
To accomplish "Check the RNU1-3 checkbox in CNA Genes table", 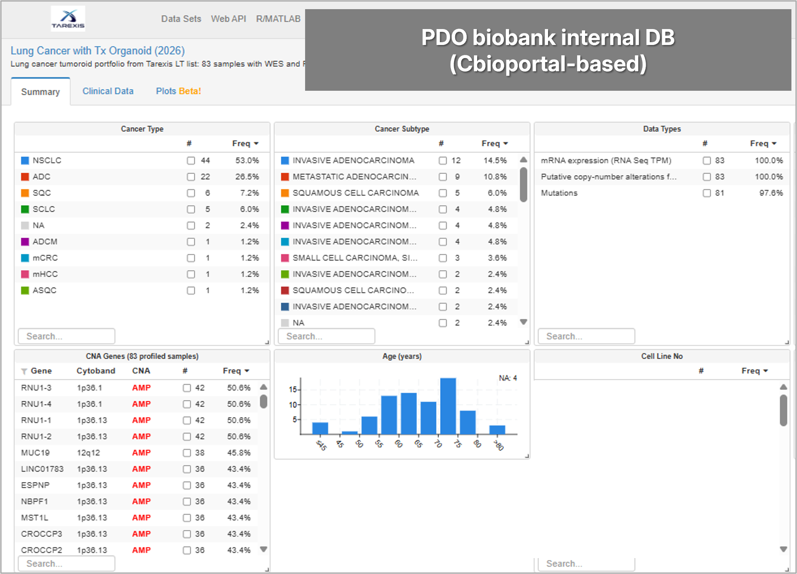I will tap(187, 387).
